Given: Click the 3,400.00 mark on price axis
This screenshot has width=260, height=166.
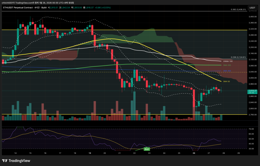Looking at the screenshot, I should [252, 17].
